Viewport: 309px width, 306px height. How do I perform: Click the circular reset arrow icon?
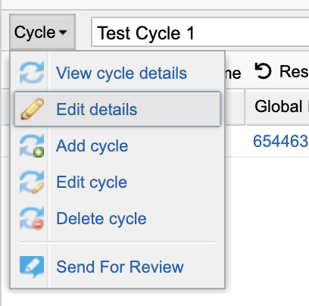pyautogui.click(x=263, y=71)
